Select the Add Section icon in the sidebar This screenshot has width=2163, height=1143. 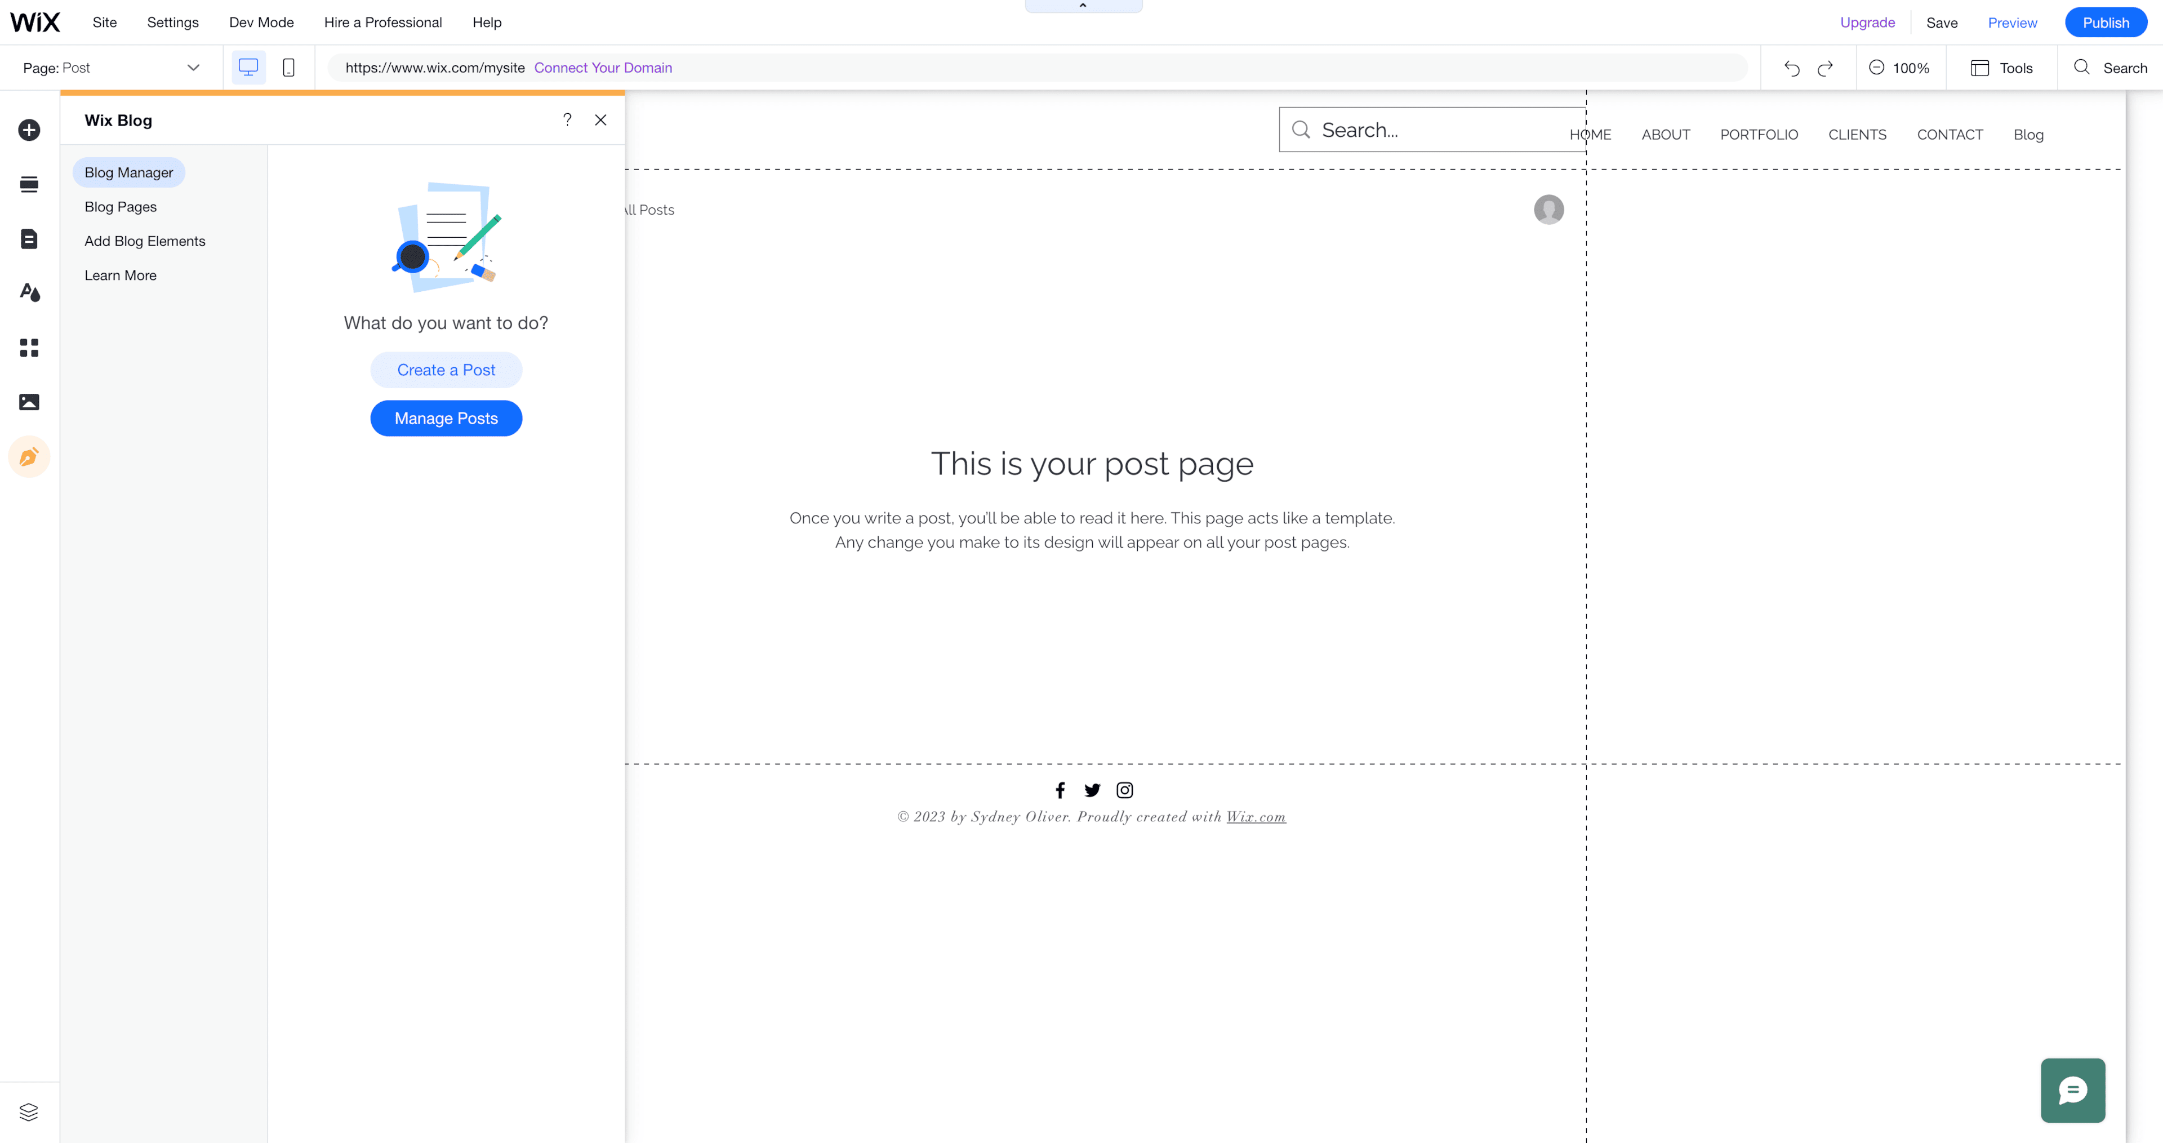(29, 184)
